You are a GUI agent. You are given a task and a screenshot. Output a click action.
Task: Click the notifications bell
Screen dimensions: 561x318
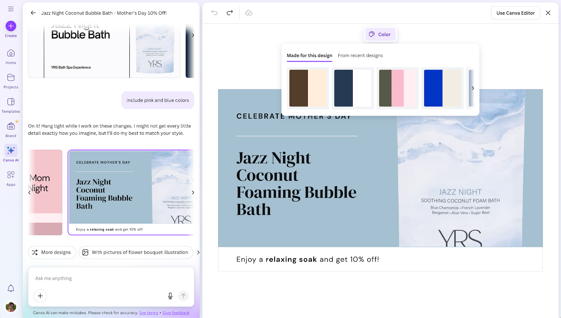click(x=11, y=288)
